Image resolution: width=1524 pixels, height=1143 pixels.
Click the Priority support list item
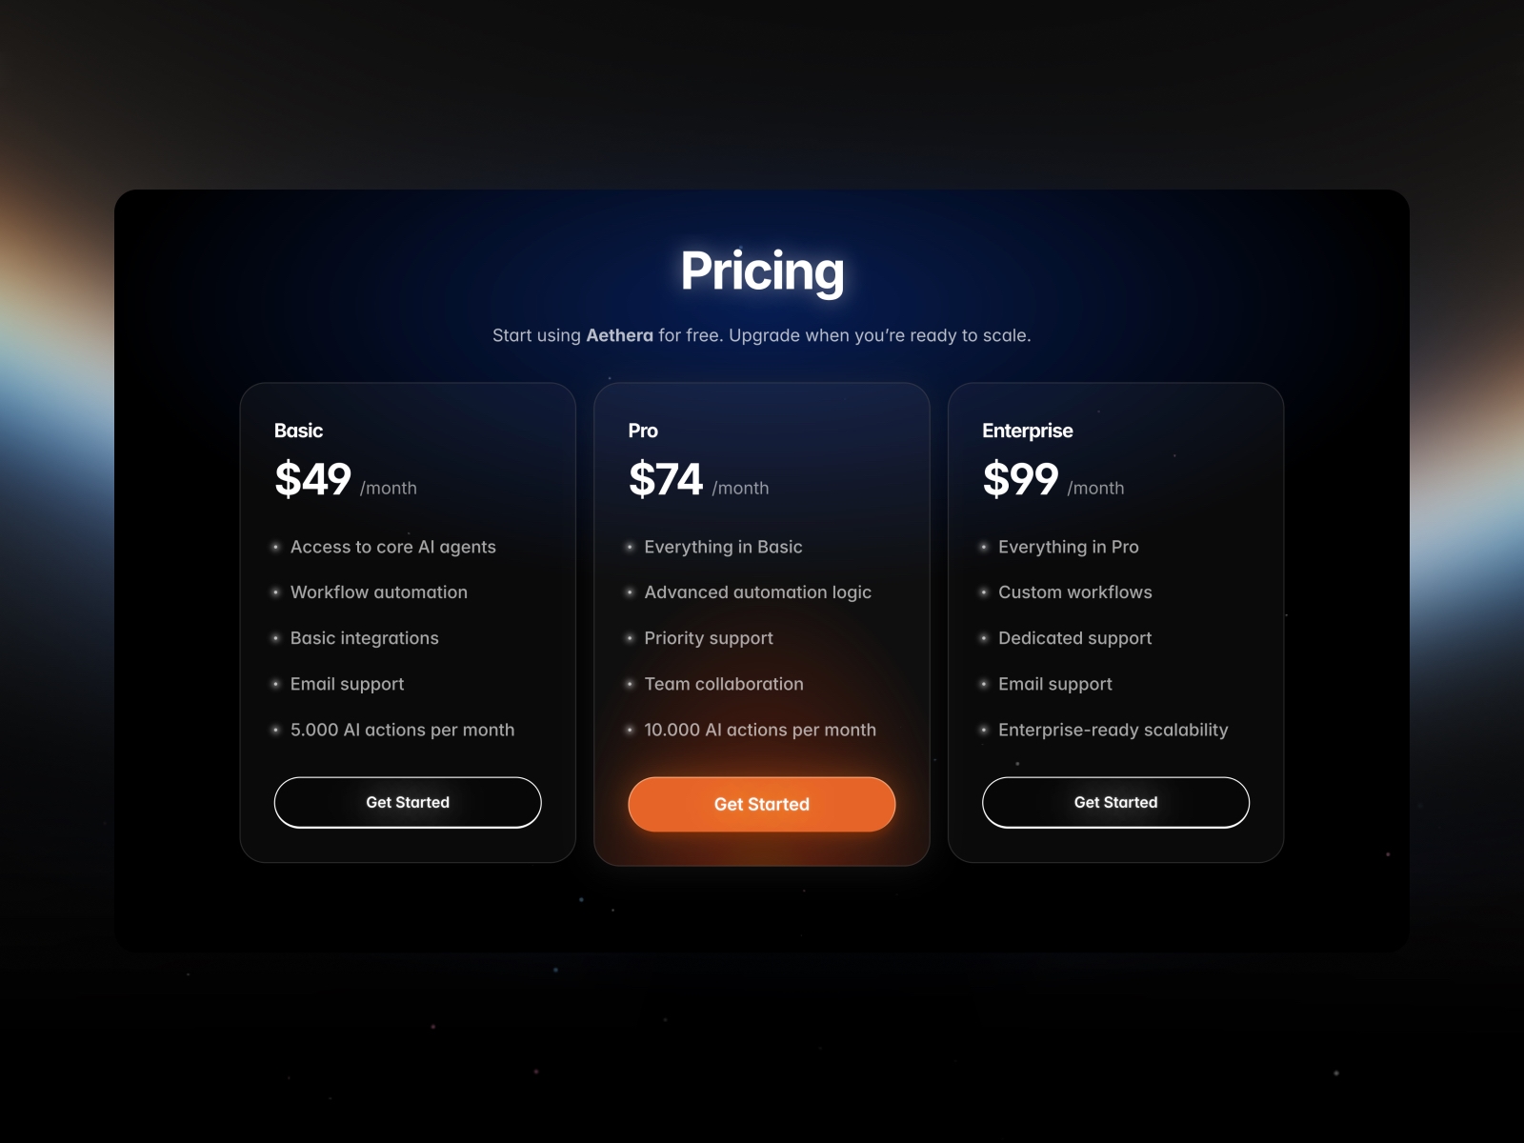click(709, 638)
